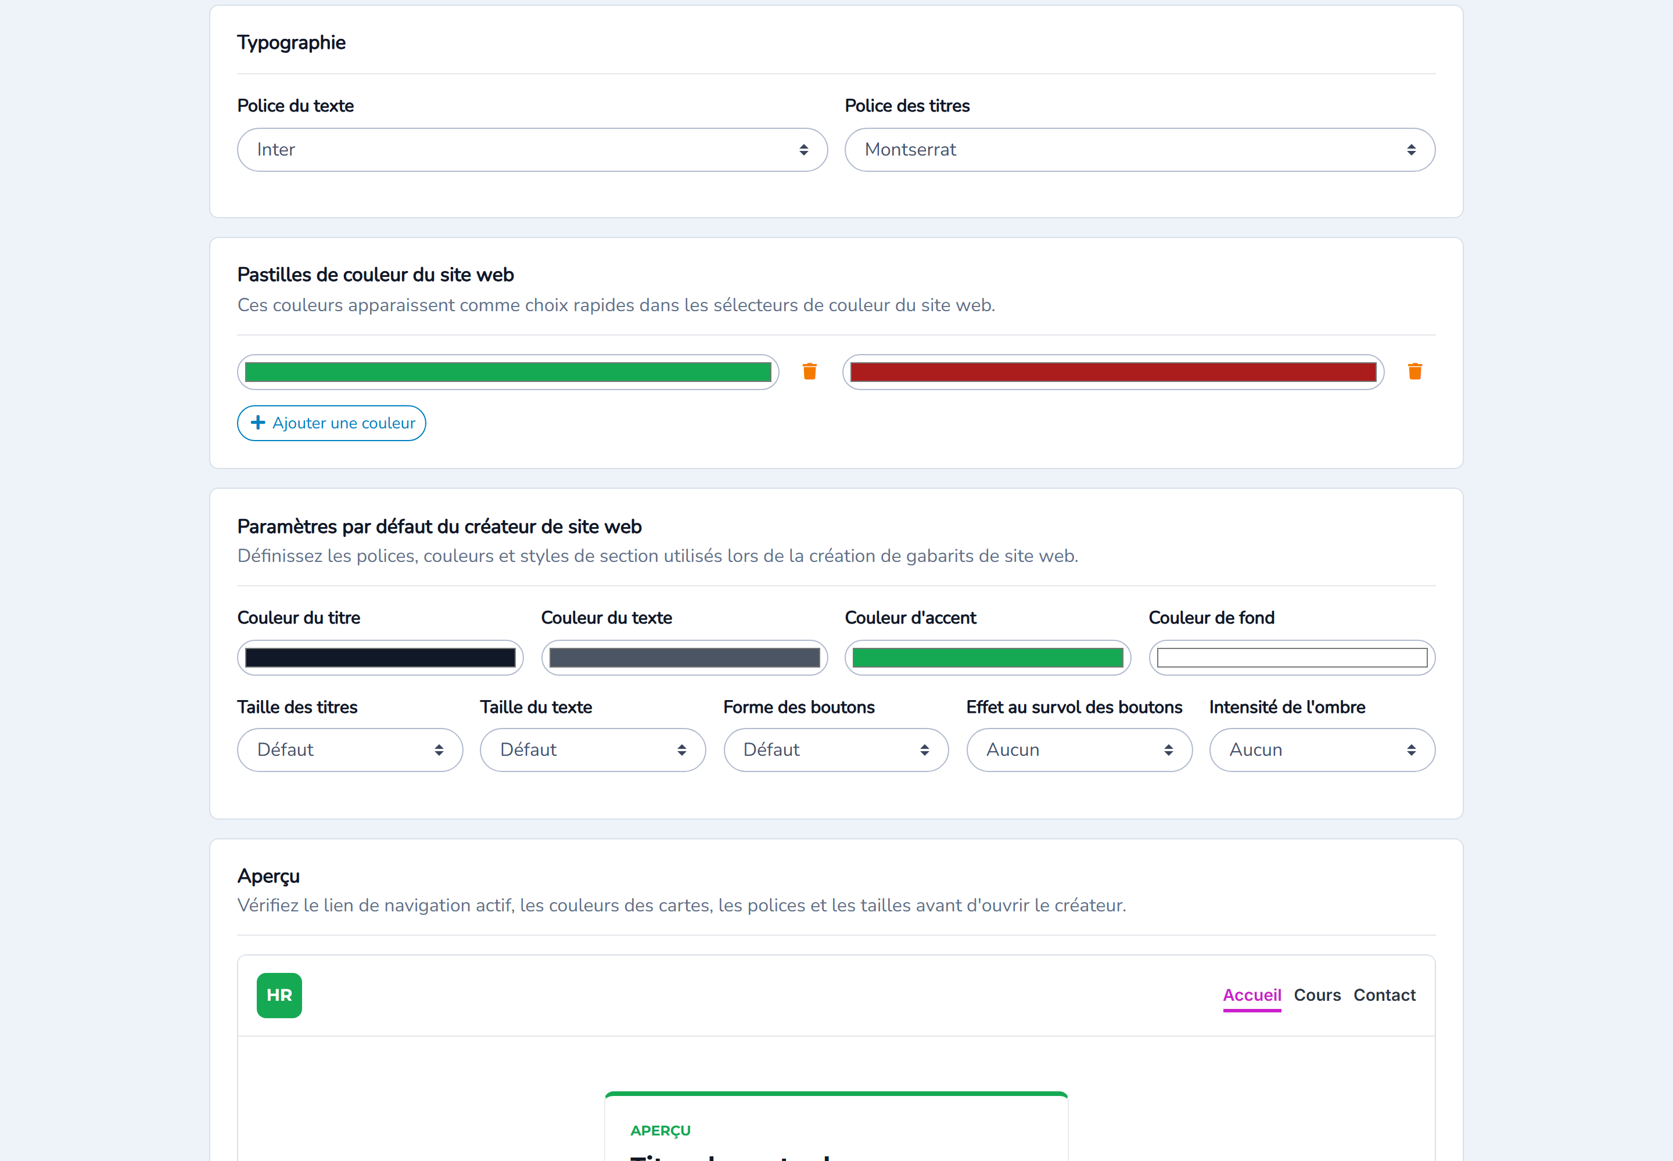Open the Taille des titres dropdown
Viewport: 1673px width, 1161px height.
350,750
